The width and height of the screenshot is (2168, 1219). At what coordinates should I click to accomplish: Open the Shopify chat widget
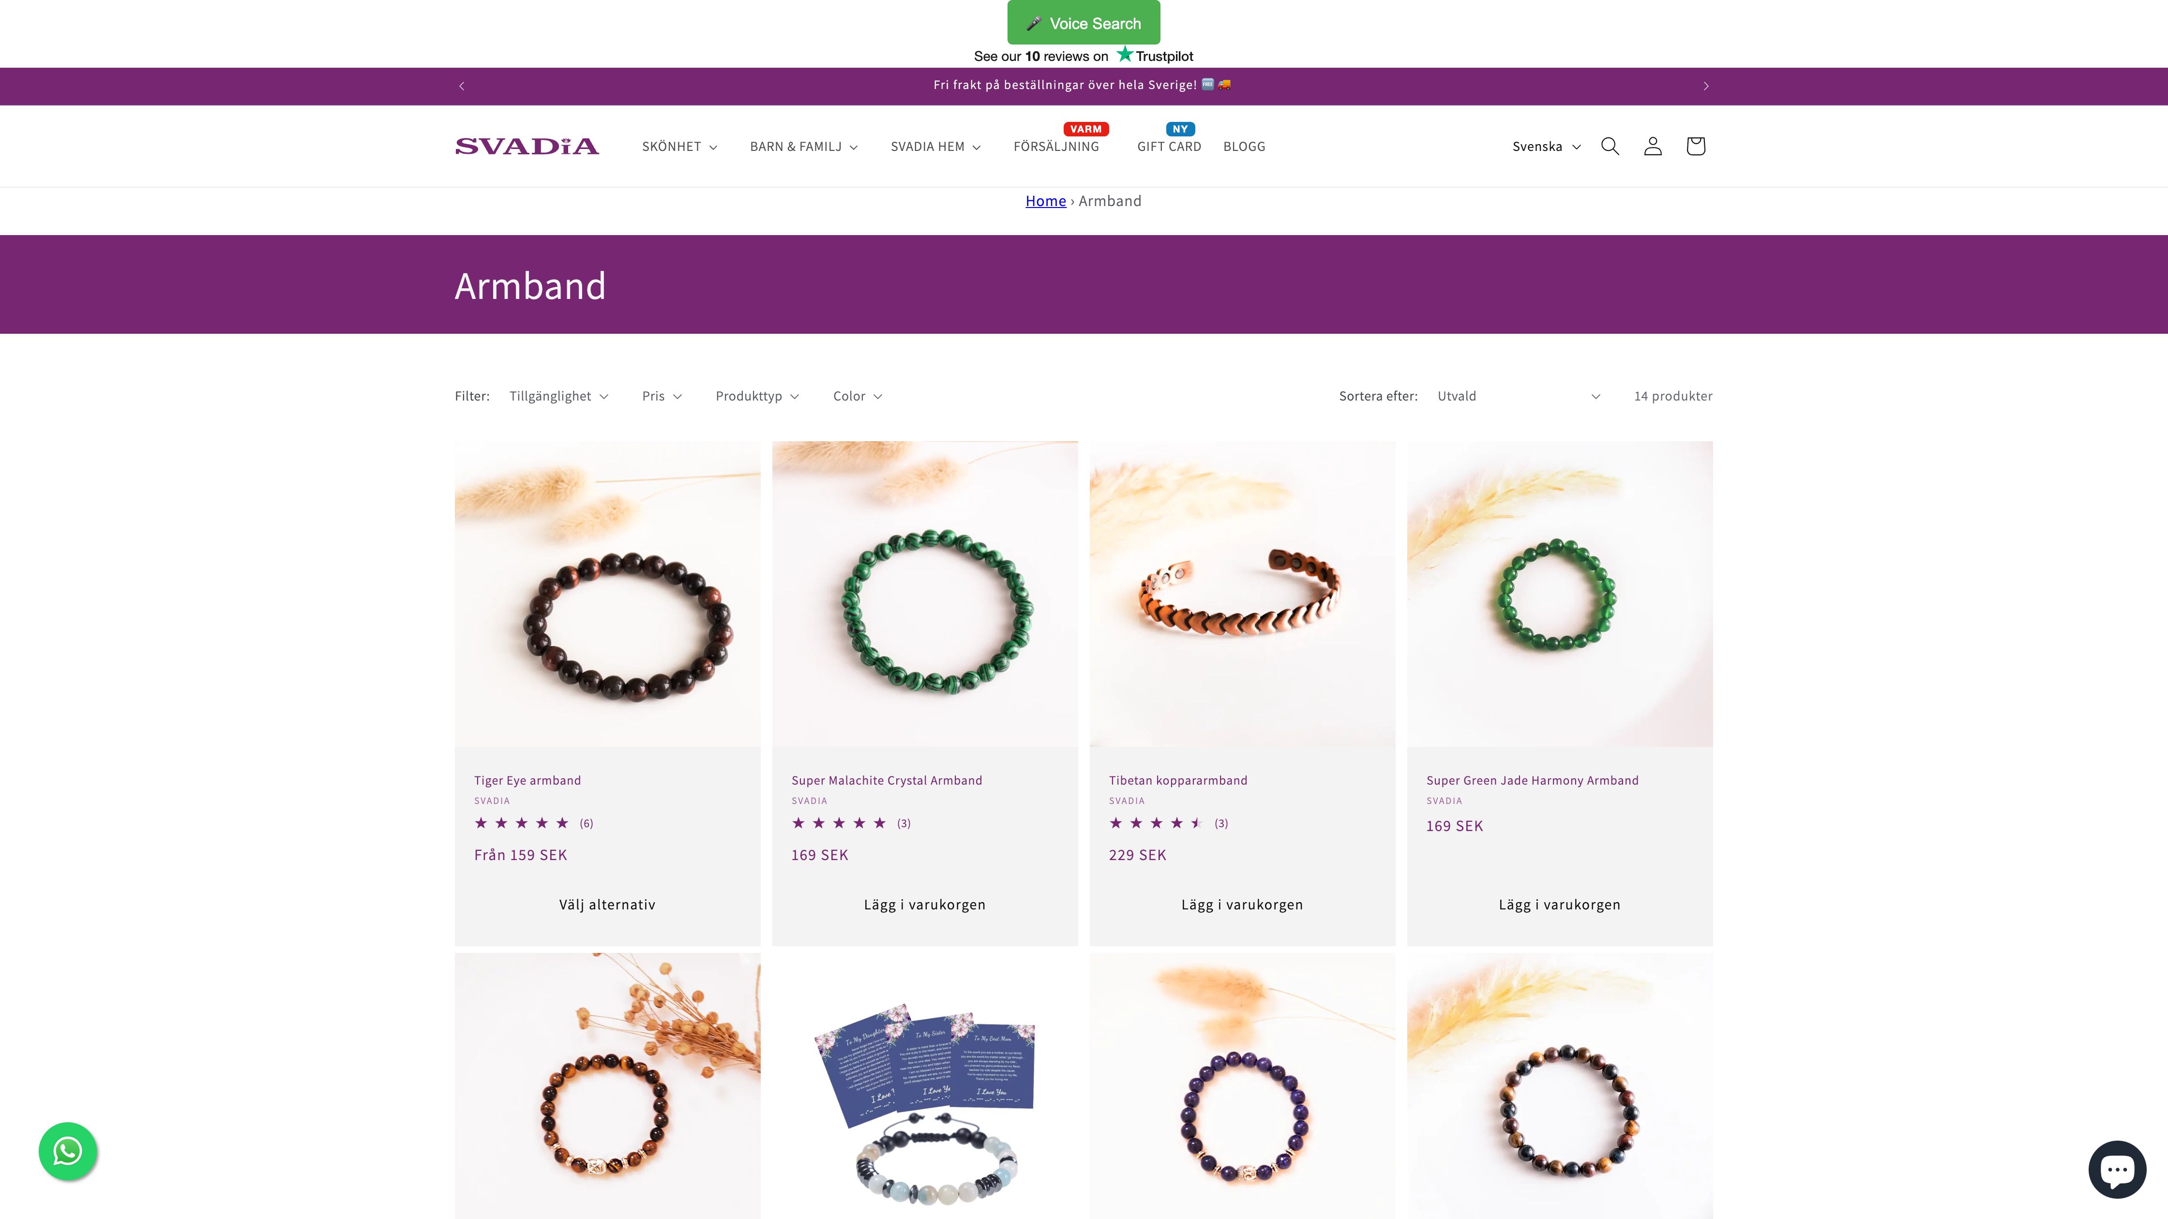pyautogui.click(x=2117, y=1169)
